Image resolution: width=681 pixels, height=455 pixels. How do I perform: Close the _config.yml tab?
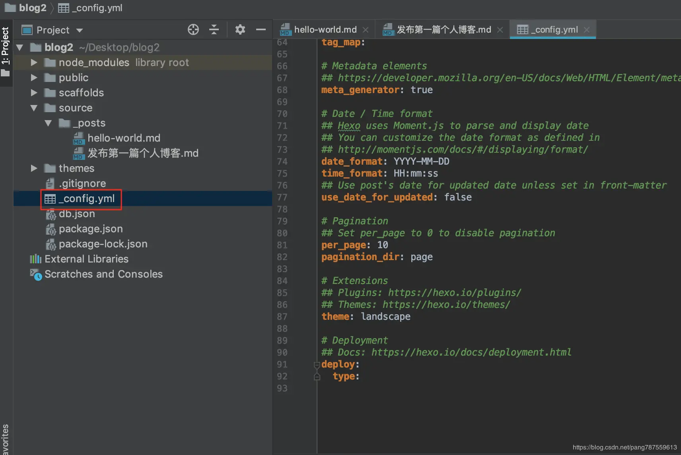click(587, 30)
